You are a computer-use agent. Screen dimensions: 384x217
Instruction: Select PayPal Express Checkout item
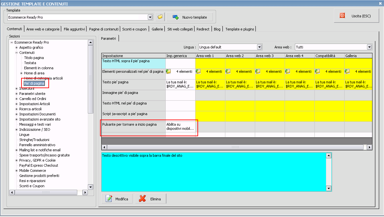39,166
